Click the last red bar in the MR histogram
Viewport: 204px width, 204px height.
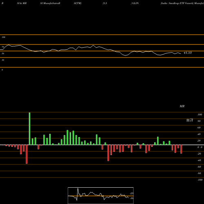coord(181,149)
